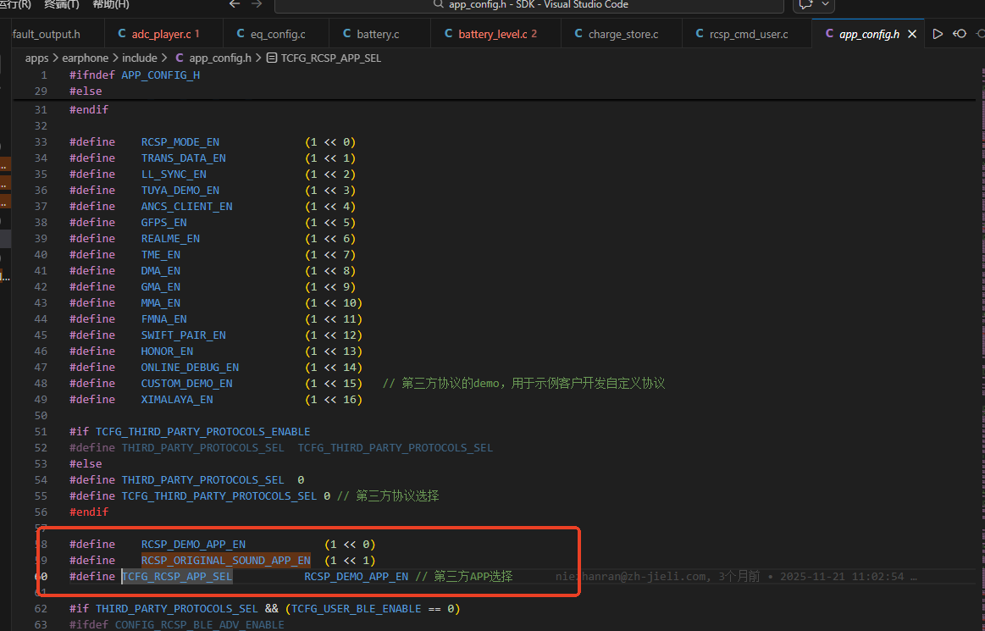Open the 终端(T) menu
Image resolution: width=985 pixels, height=631 pixels.
(x=62, y=4)
